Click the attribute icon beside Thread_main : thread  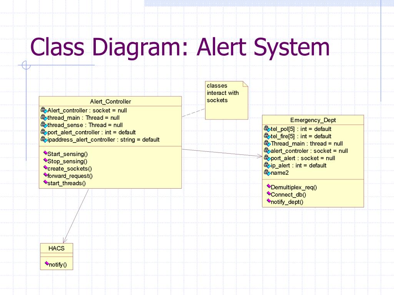click(267, 143)
